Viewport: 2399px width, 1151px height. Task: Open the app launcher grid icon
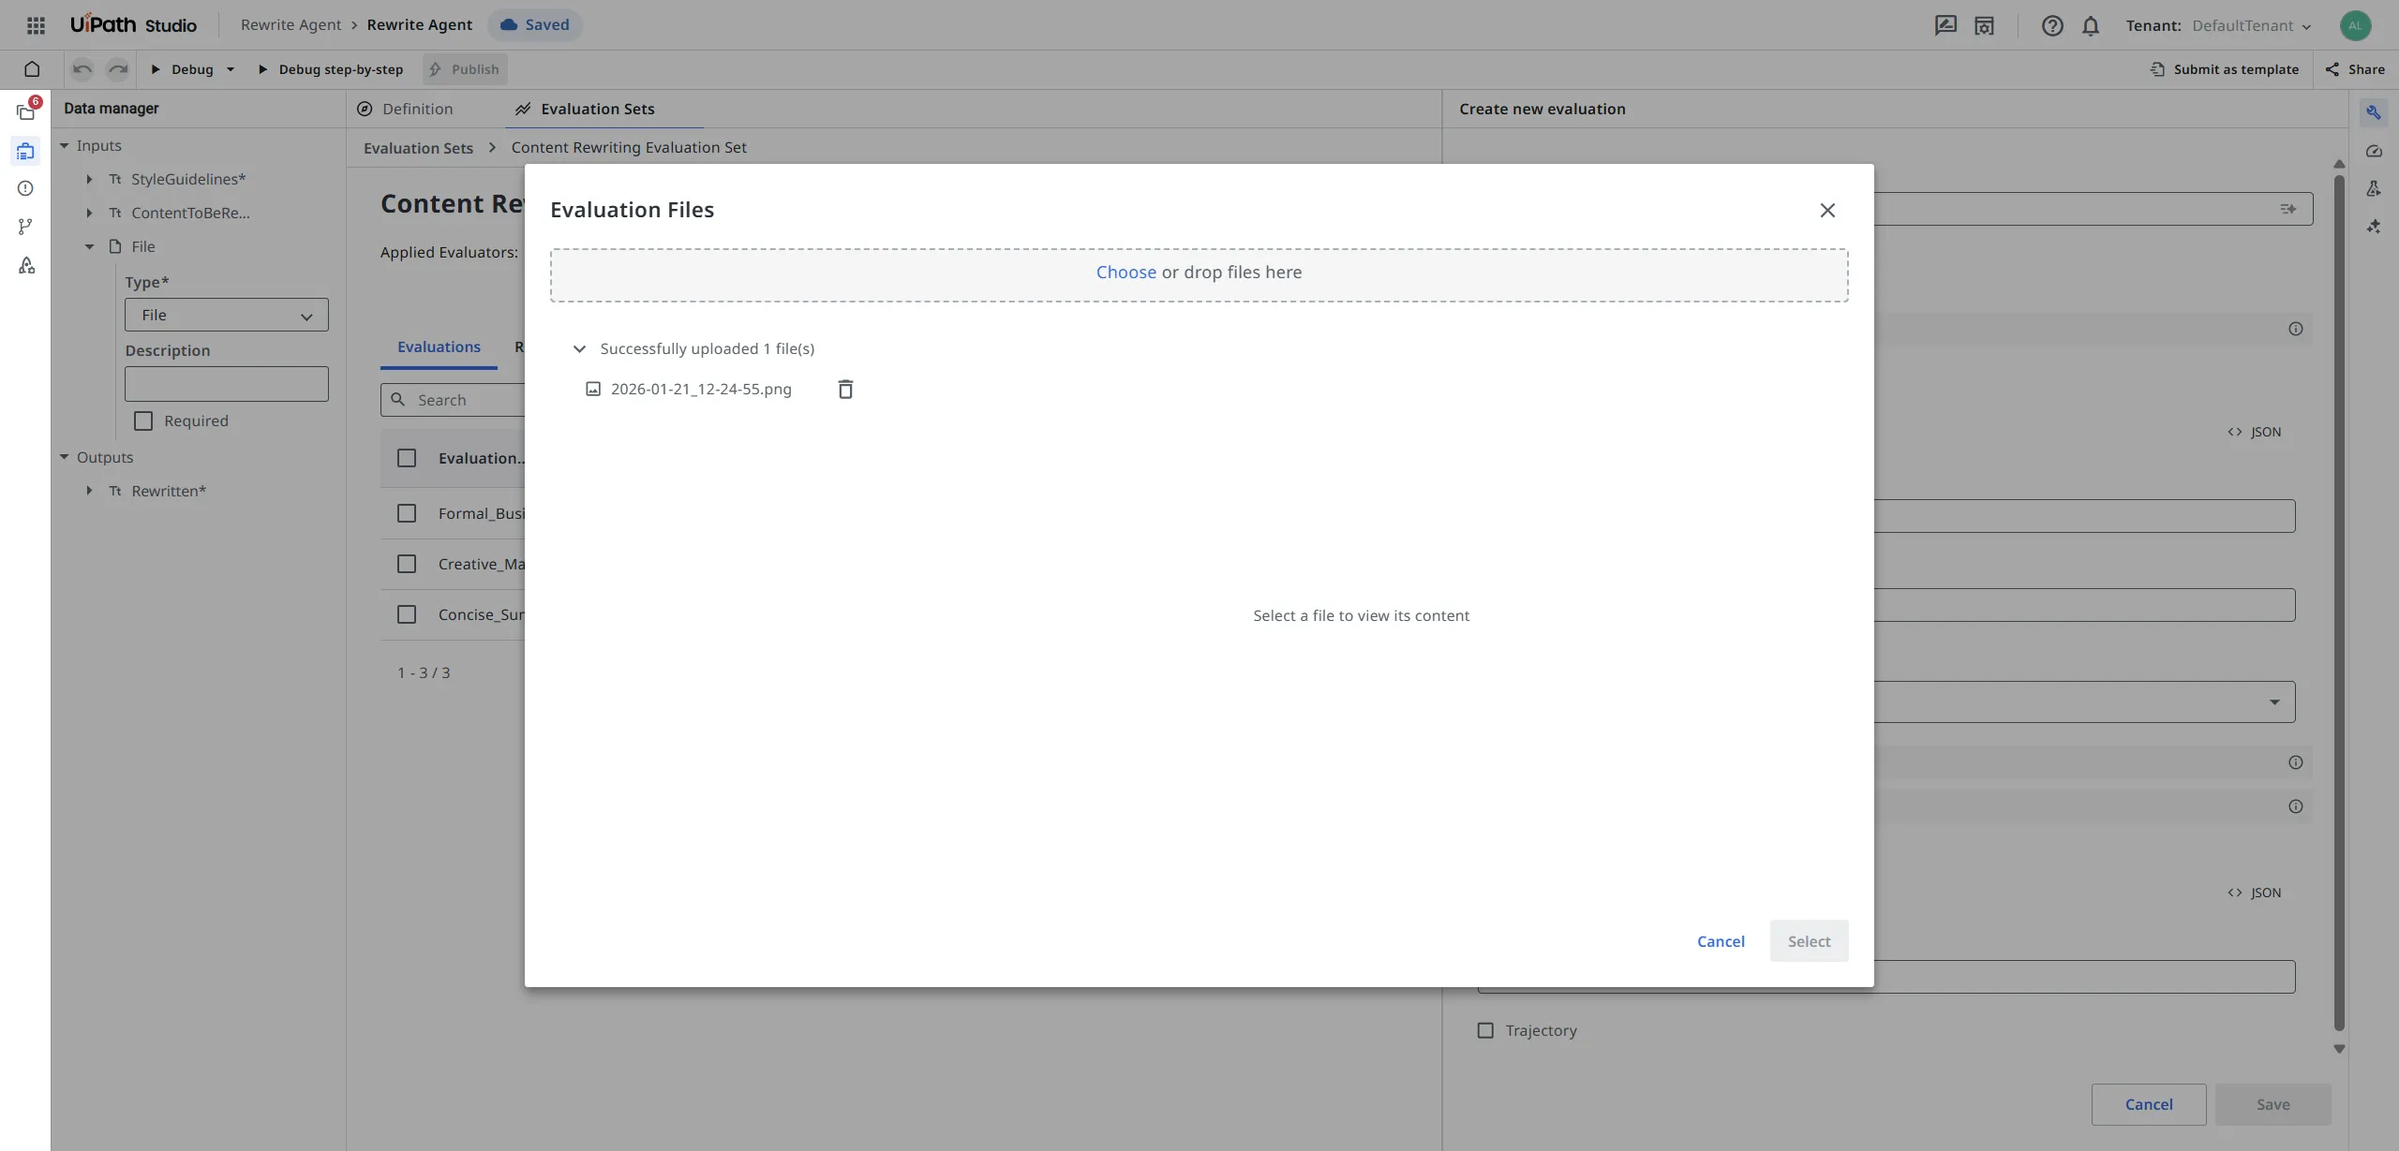pos(36,25)
